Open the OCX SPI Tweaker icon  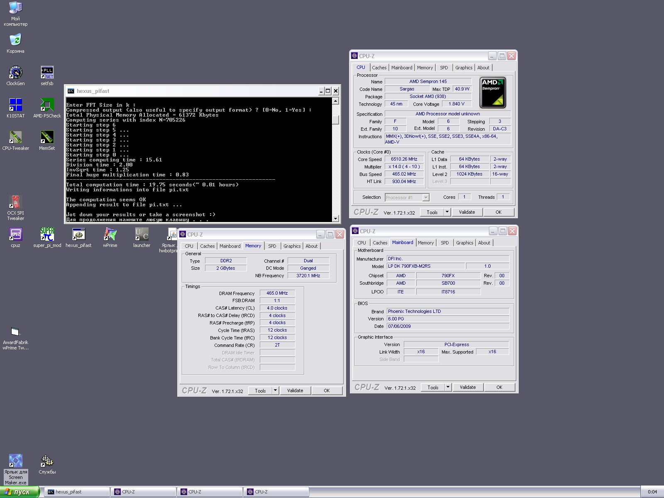pyautogui.click(x=15, y=202)
